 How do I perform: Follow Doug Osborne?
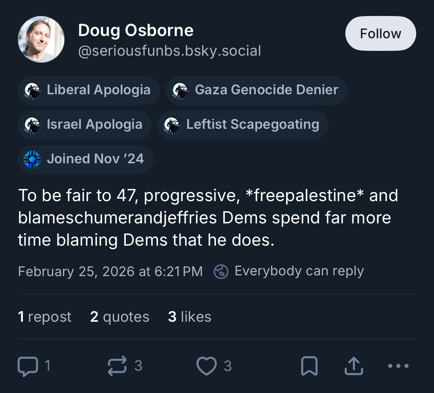[x=380, y=34]
